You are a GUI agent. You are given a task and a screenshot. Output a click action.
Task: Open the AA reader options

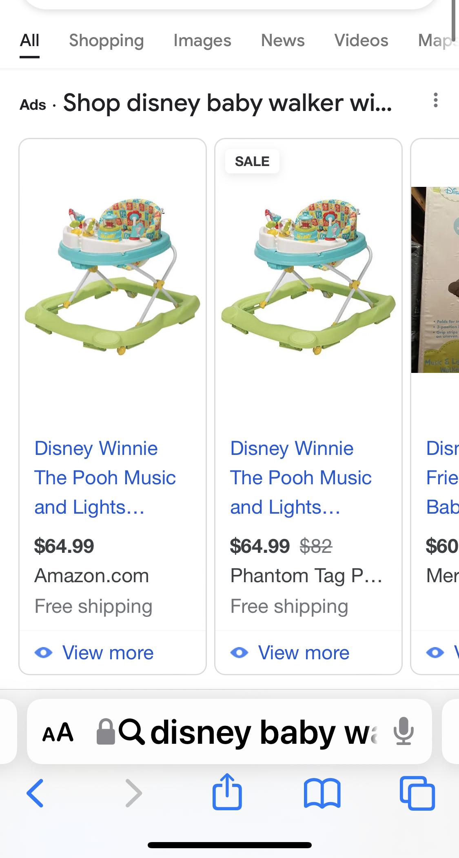(58, 732)
